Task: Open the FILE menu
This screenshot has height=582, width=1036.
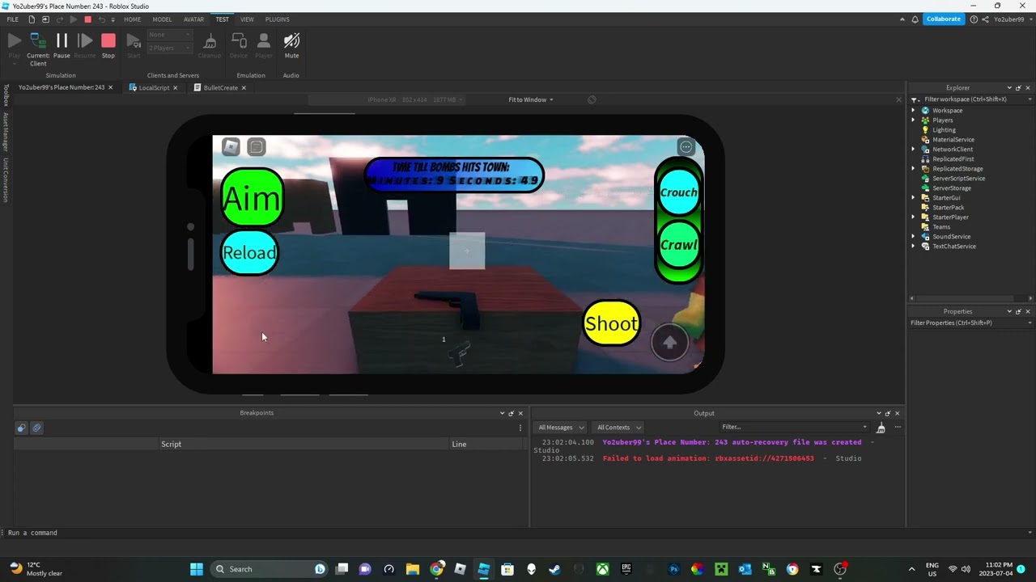Action: tap(12, 19)
